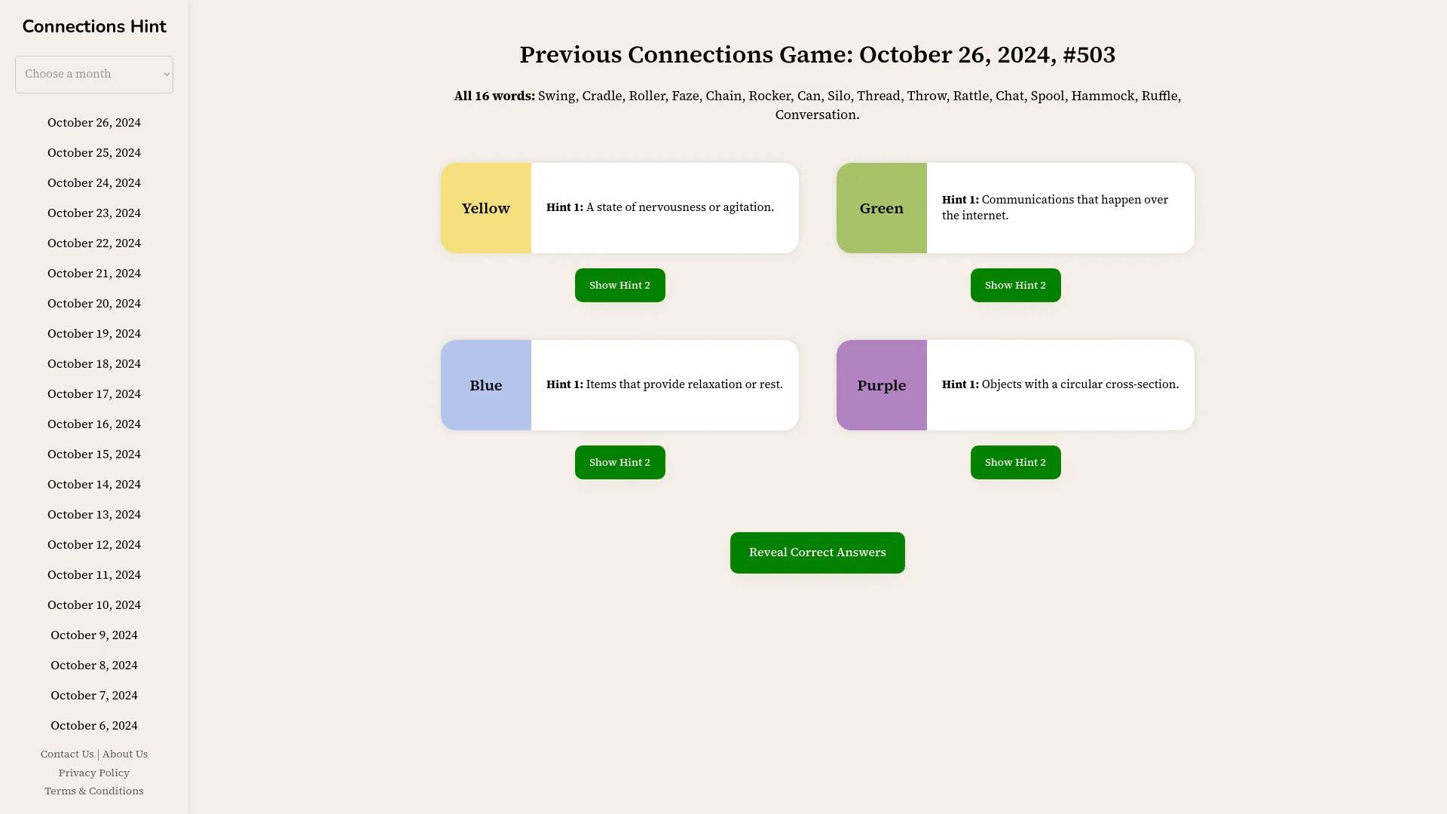This screenshot has width=1447, height=814.
Task: Reveal Correct Answers for puzzle #503
Action: tap(817, 552)
